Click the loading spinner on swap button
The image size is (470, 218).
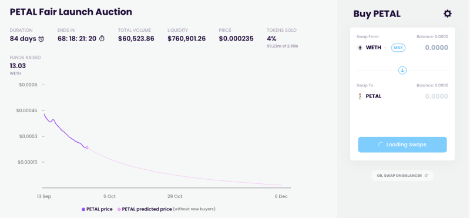380,145
